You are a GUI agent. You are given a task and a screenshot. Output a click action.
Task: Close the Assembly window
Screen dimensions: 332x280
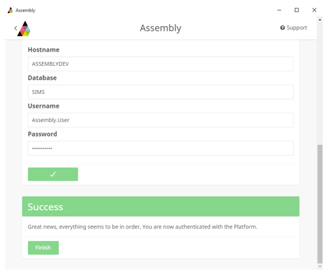point(314,10)
